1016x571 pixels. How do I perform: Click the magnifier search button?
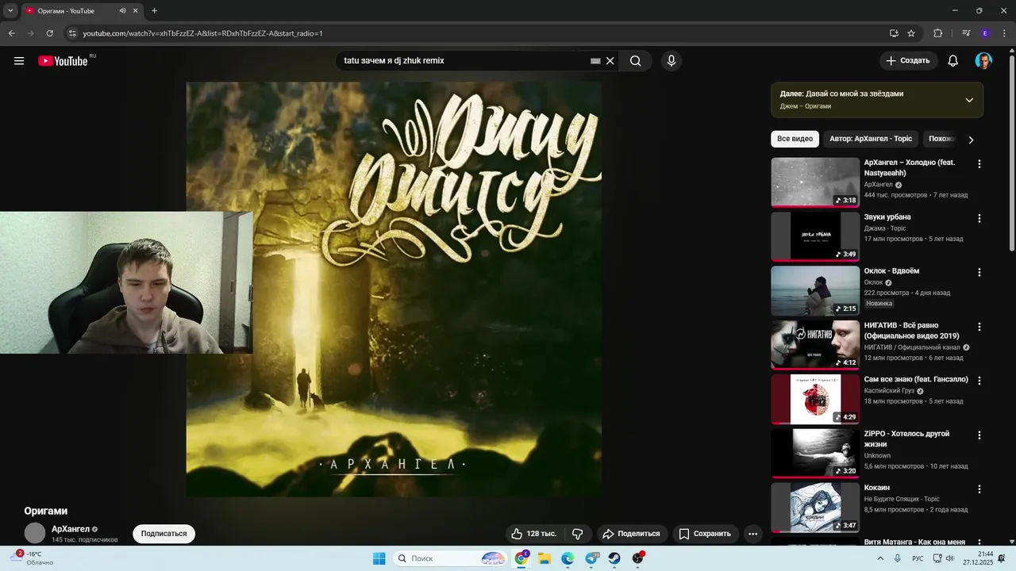click(635, 61)
